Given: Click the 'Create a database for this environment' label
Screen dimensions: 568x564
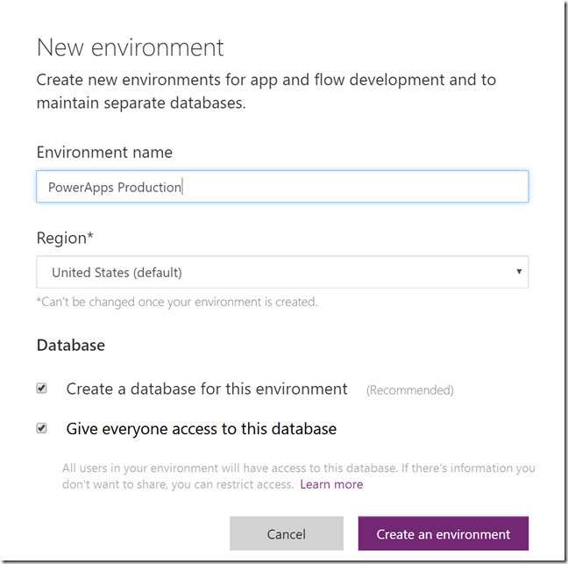Looking at the screenshot, I should [x=207, y=389].
